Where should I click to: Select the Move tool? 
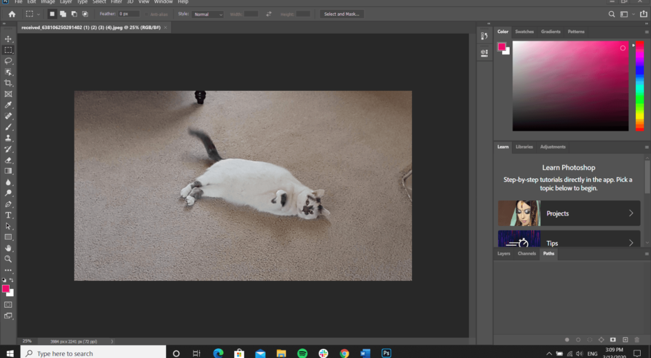point(8,39)
